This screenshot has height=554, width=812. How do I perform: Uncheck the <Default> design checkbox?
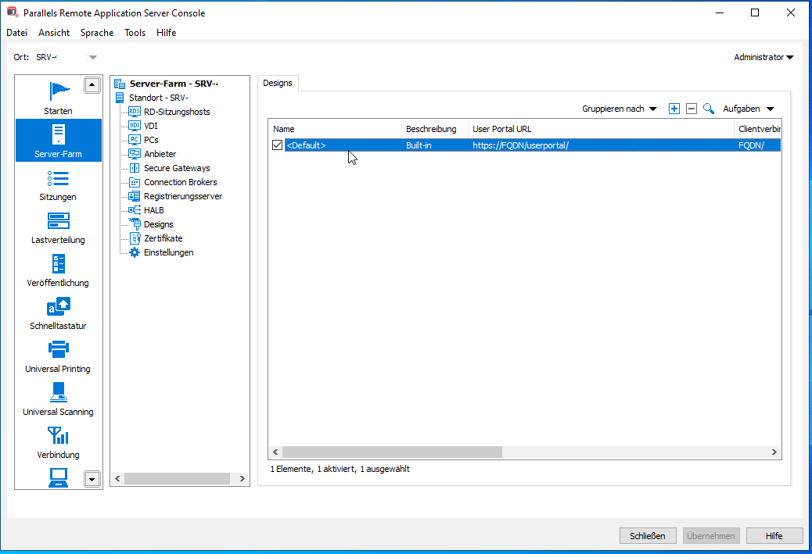pos(277,145)
